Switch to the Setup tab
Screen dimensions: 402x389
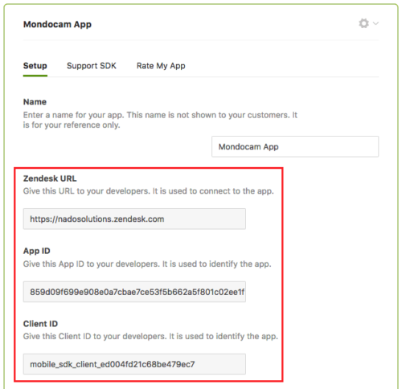point(35,66)
